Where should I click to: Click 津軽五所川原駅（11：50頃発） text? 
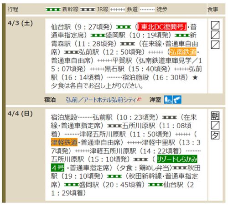pyautogui.click(x=126, y=134)
